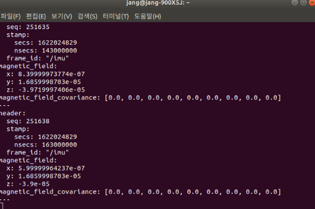
Task: Open the 도움말(H) menu
Action: coord(148,16)
